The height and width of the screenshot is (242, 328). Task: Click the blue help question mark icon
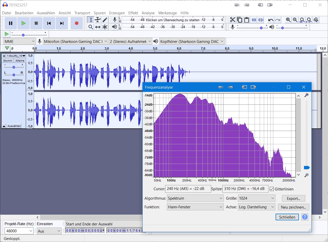(x=305, y=217)
